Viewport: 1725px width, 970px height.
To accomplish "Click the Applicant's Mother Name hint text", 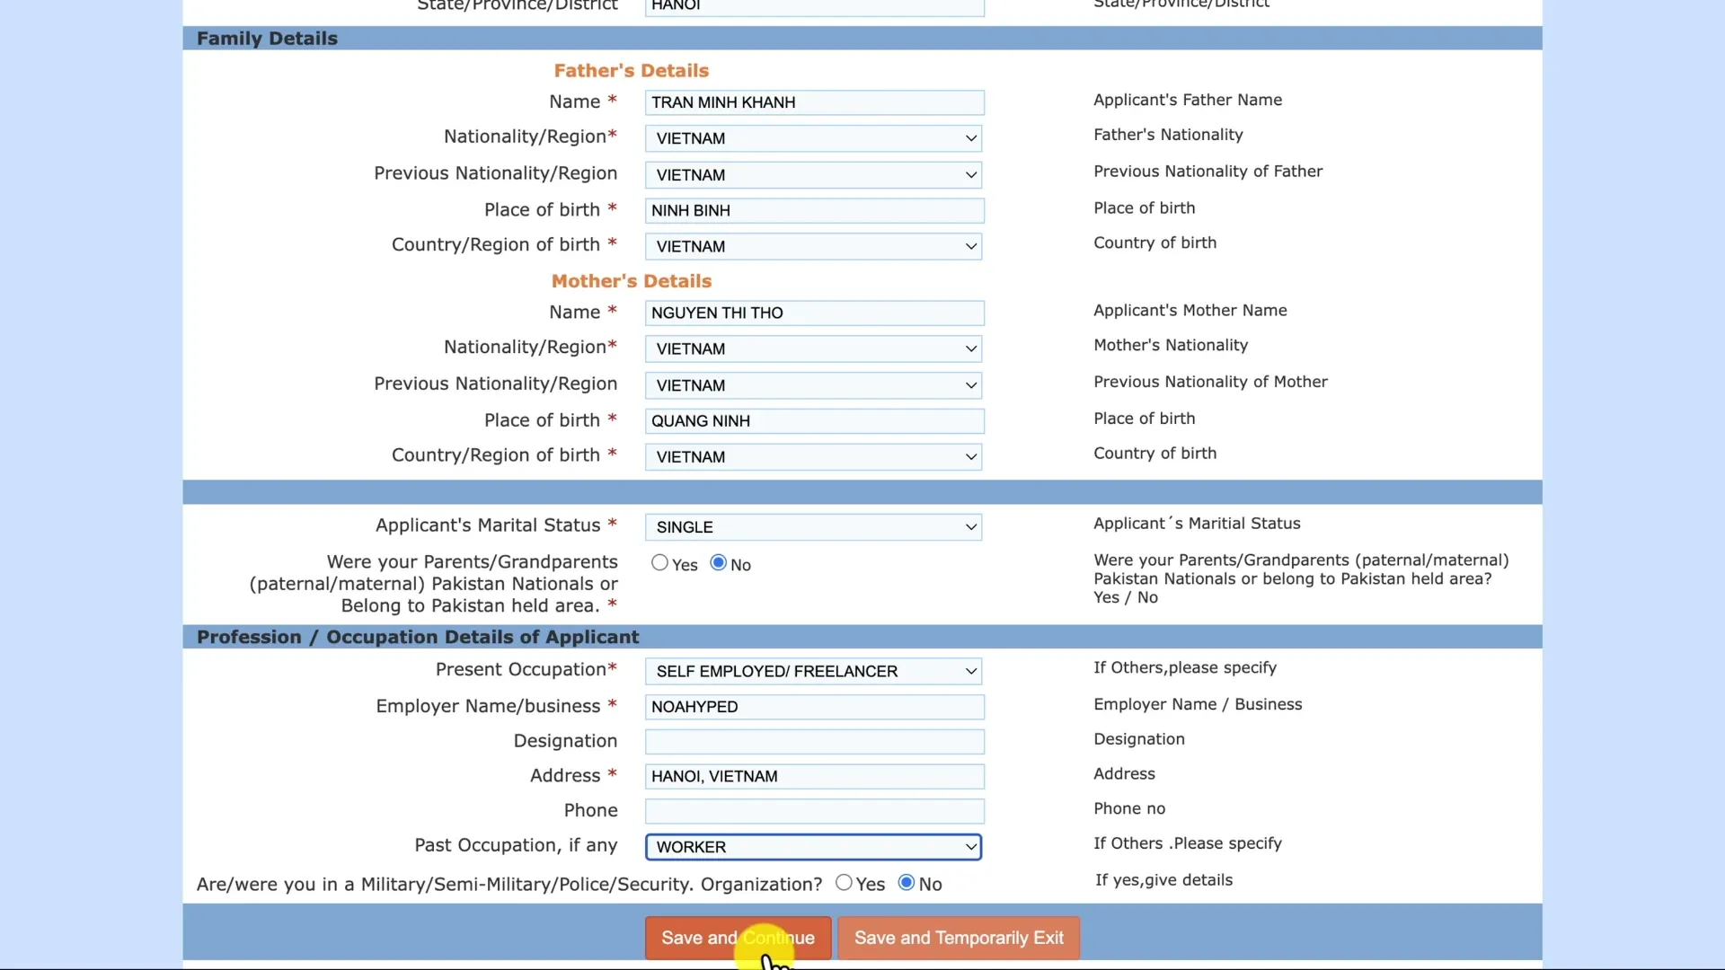I will (x=1190, y=310).
